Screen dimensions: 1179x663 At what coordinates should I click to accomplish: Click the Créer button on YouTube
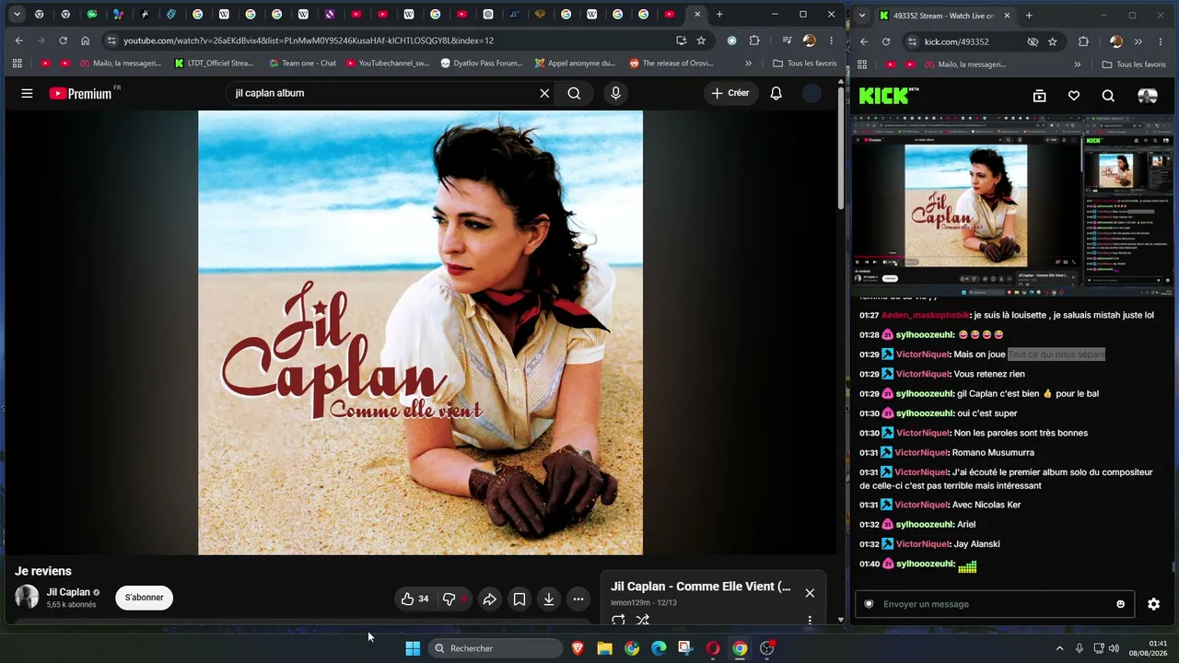point(730,93)
